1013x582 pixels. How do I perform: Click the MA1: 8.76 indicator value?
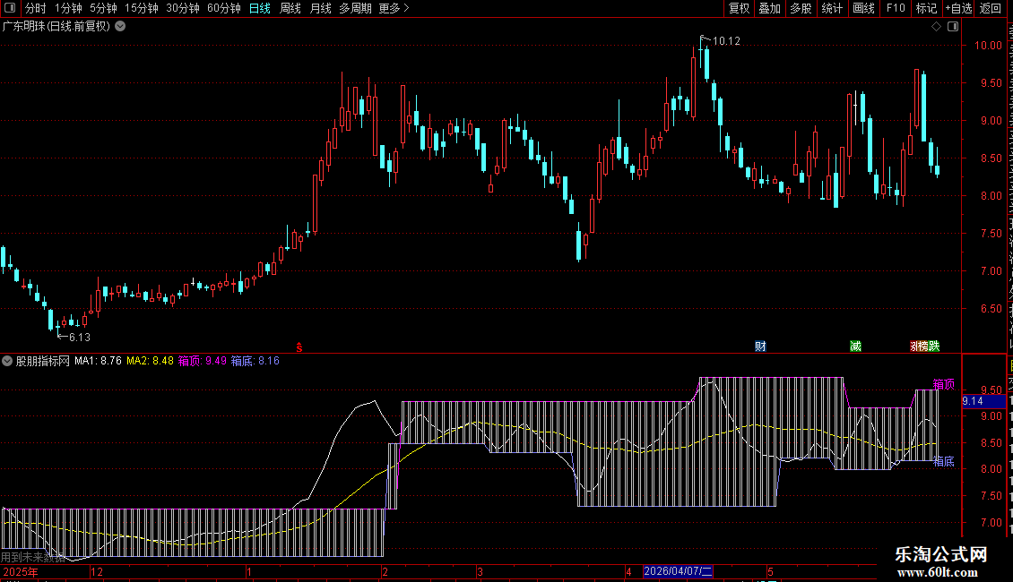coord(99,361)
